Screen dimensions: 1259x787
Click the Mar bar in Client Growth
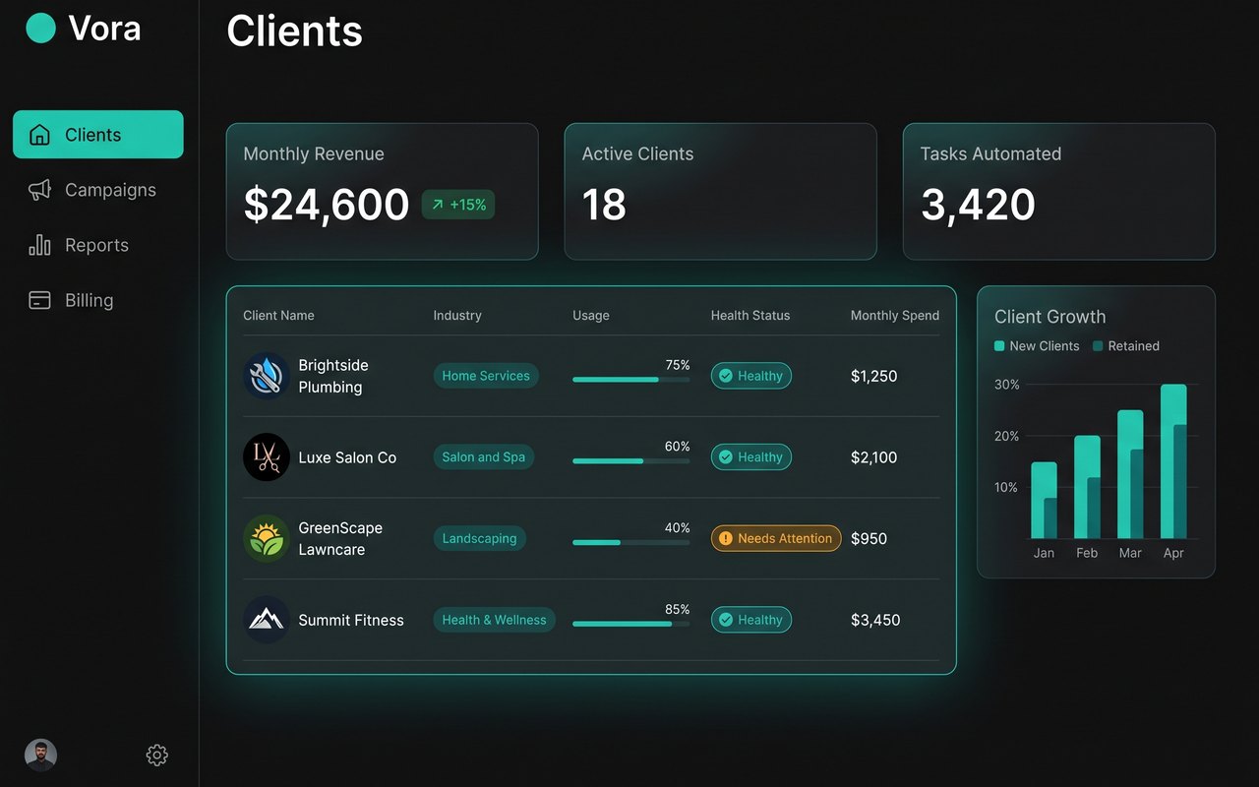[x=1130, y=474]
